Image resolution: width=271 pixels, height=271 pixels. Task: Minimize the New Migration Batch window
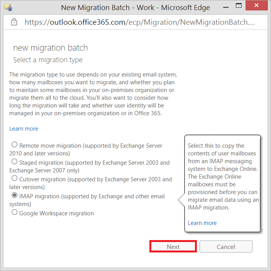point(226,7)
